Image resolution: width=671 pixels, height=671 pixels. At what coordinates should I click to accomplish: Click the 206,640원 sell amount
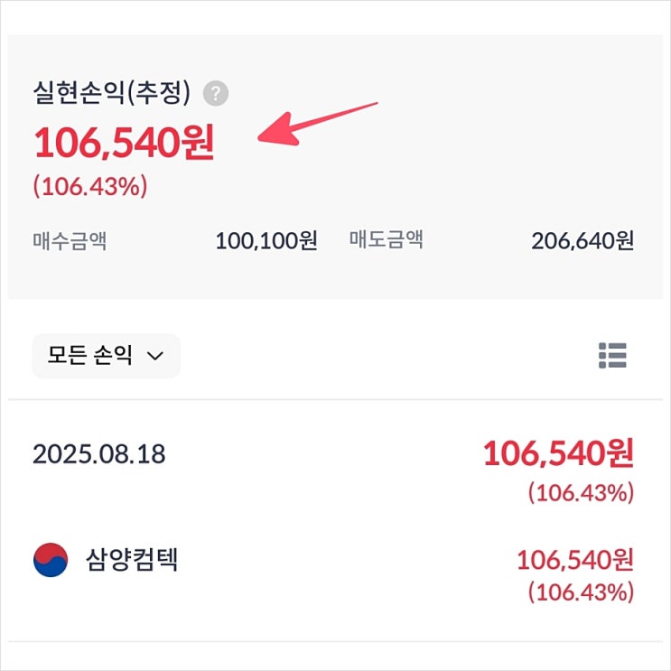coord(582,240)
